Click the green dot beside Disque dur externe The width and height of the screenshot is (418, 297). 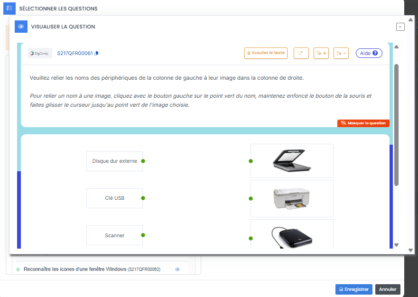[x=143, y=161]
